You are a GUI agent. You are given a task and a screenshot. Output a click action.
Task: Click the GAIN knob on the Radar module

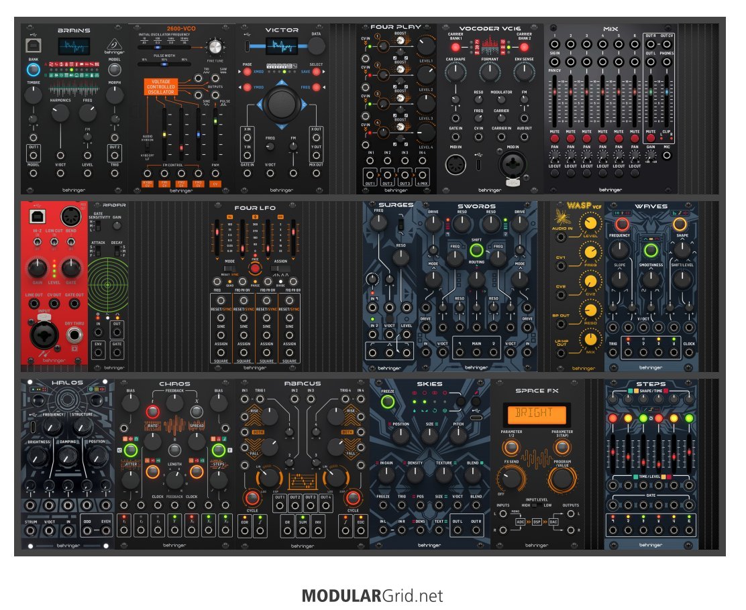(x=117, y=227)
